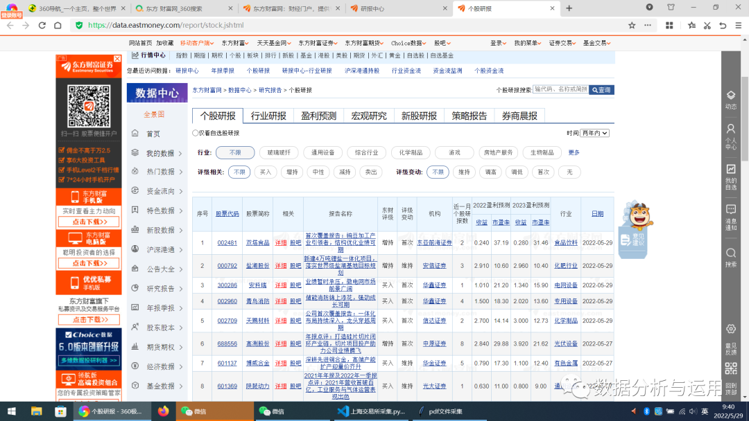Open Firefox from the taskbar
The image size is (749, 421).
(163, 411)
